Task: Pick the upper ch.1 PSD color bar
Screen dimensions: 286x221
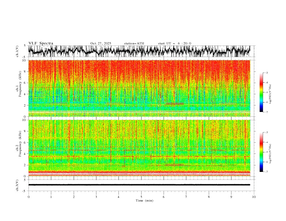Action: point(261,92)
